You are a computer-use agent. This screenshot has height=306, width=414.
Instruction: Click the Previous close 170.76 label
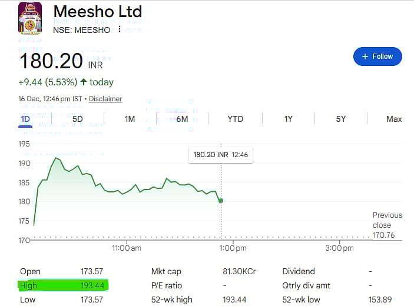387,225
